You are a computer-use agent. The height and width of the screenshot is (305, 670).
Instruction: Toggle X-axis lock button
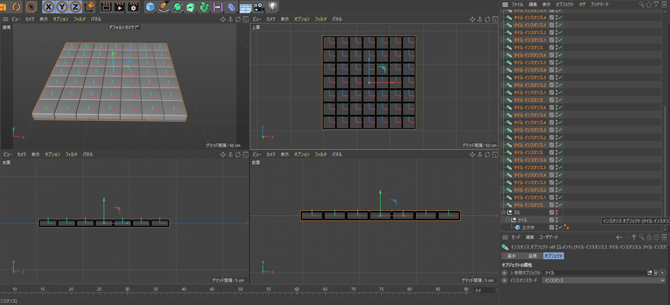pyautogui.click(x=48, y=7)
